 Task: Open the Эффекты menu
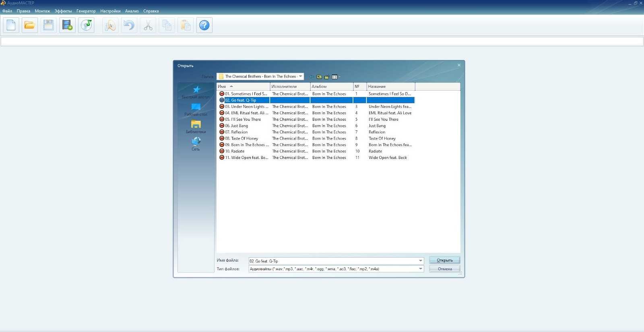click(63, 11)
